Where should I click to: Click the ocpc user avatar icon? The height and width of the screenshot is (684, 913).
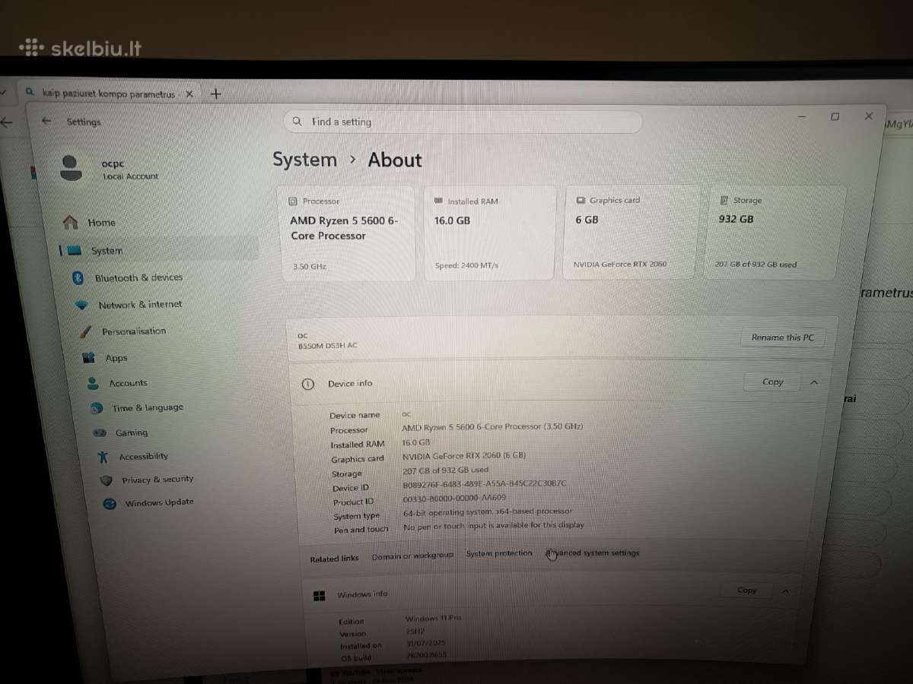(70, 167)
